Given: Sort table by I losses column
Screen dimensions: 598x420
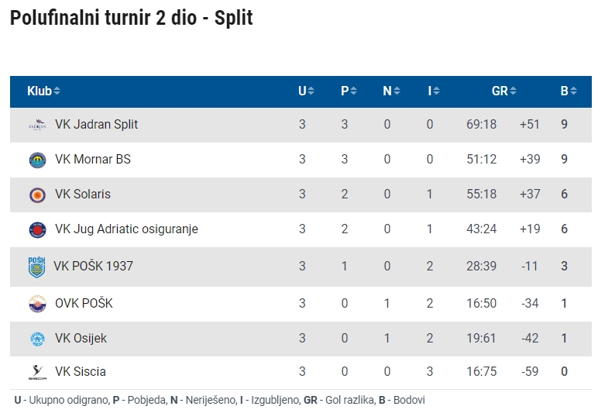Looking at the screenshot, I should click(x=434, y=91).
